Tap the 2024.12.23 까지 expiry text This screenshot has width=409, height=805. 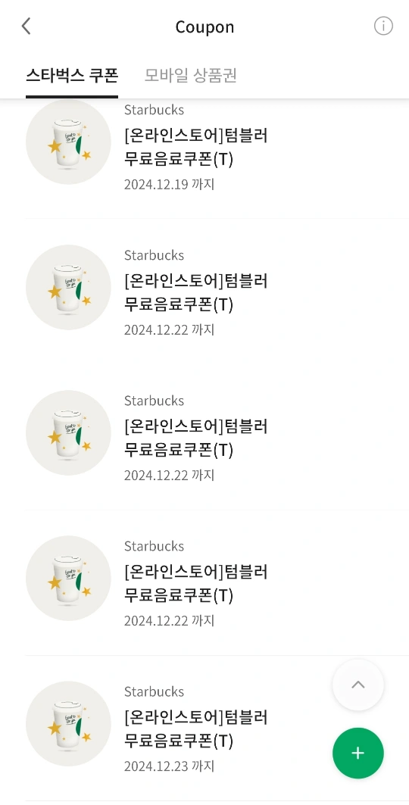[170, 766]
